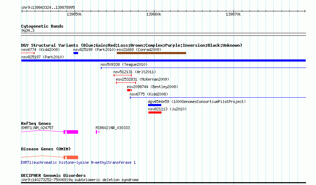Click the esv2098744 (Bentley2008) label

click(x=152, y=87)
